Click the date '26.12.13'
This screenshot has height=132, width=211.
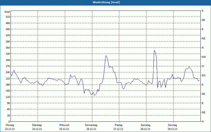click(x=91, y=129)
